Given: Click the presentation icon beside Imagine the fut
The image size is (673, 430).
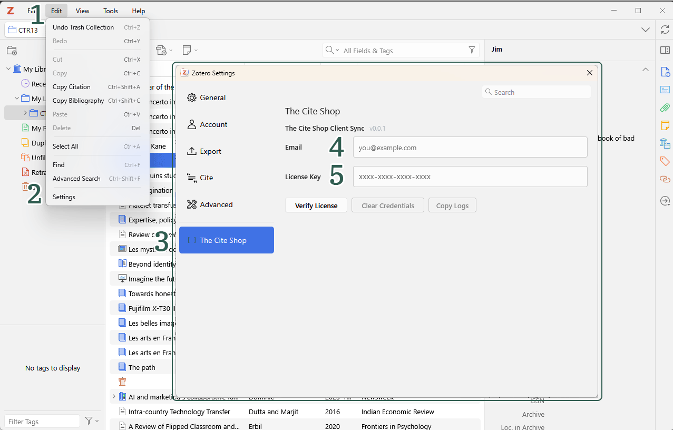Looking at the screenshot, I should [122, 279].
